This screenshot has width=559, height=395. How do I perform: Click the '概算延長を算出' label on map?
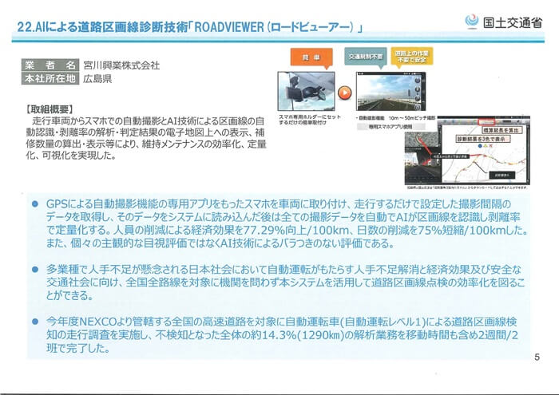501,130
